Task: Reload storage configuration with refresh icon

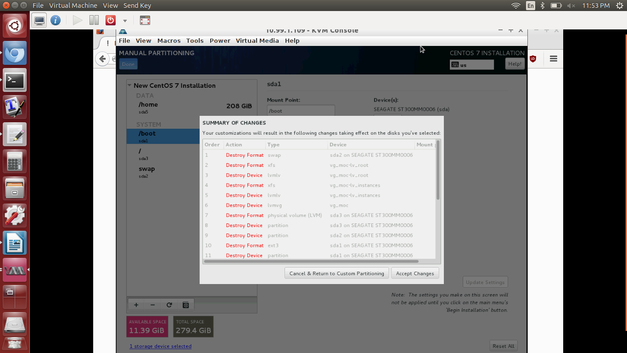Action: pyautogui.click(x=169, y=305)
